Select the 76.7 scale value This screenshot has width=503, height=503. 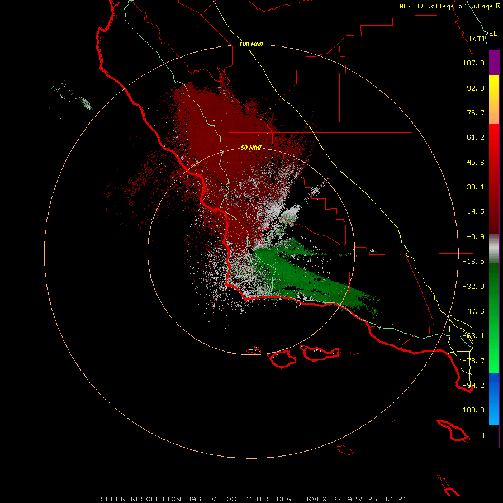coord(476,112)
